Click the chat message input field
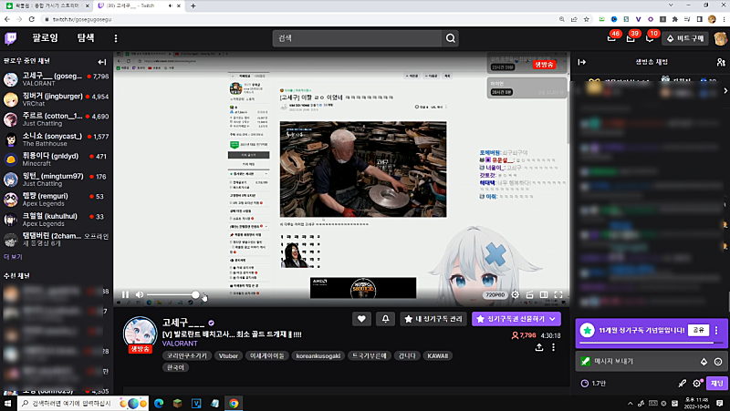730x411 pixels. click(x=637, y=361)
